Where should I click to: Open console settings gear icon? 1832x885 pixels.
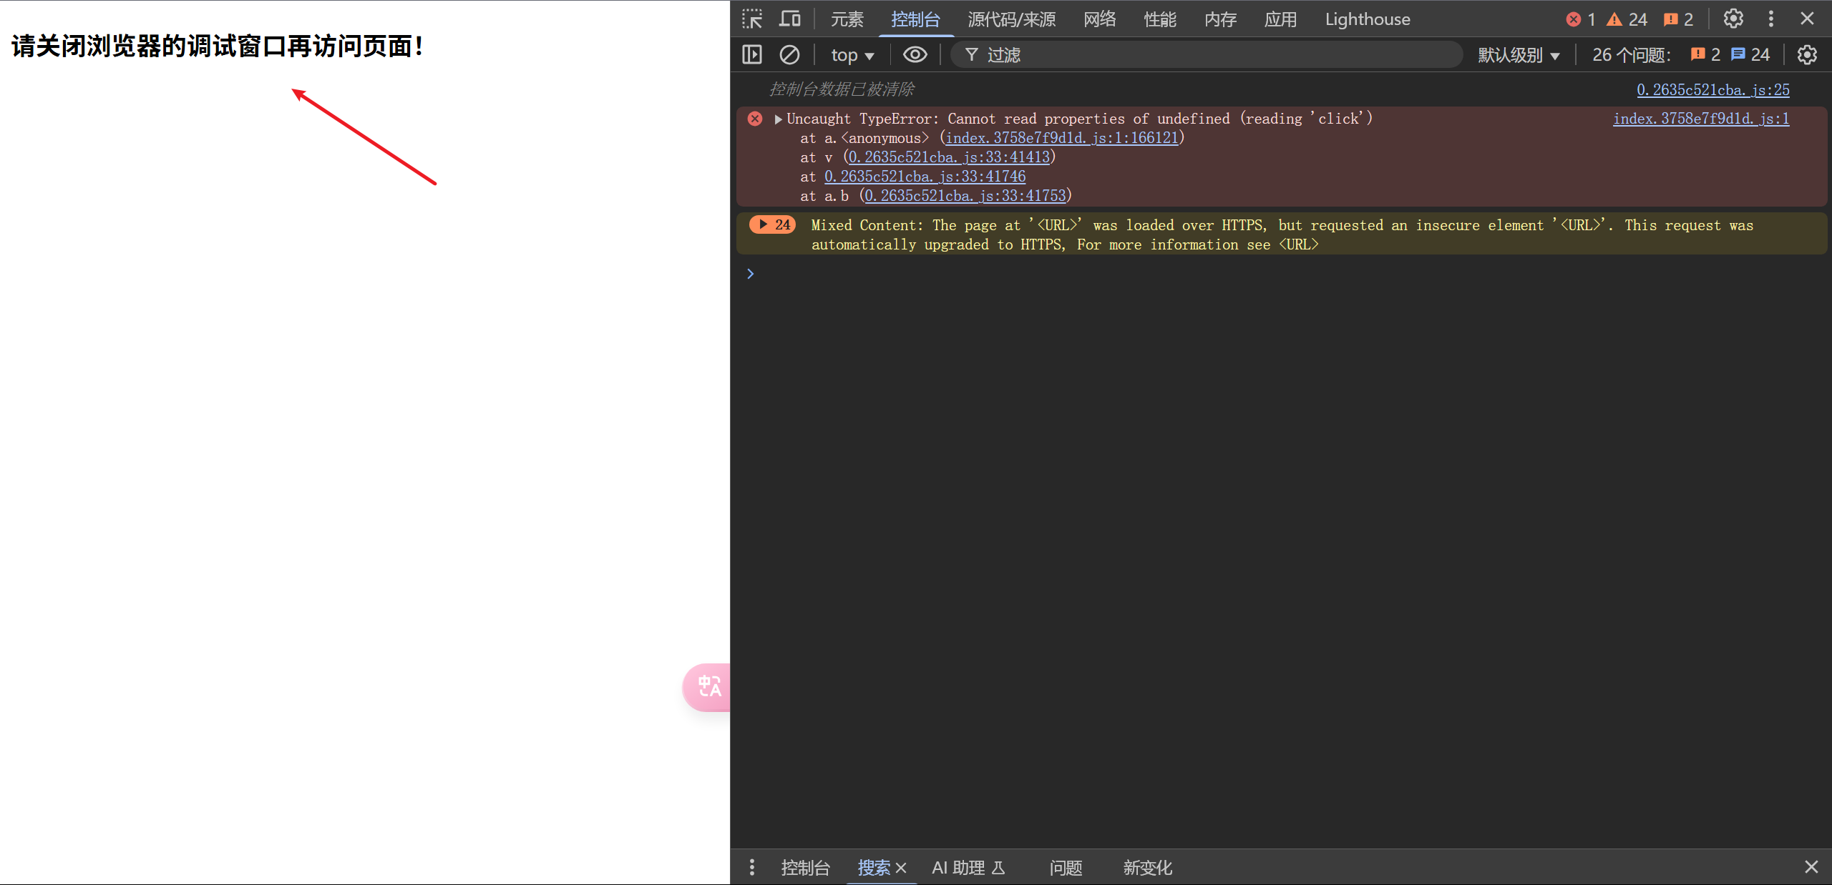click(1807, 55)
